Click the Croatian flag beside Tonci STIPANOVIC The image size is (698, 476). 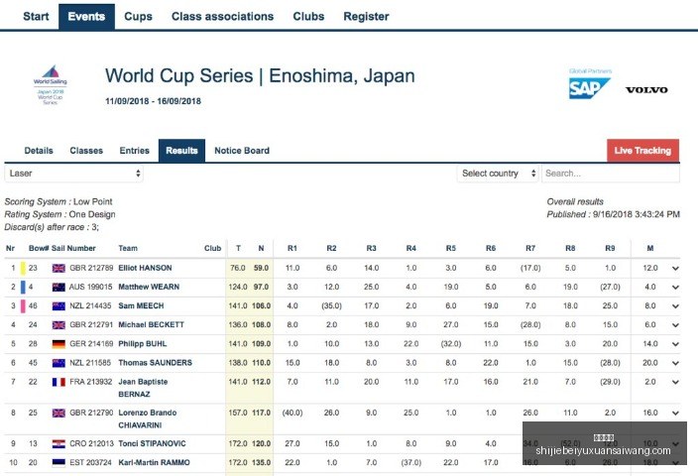pos(58,444)
